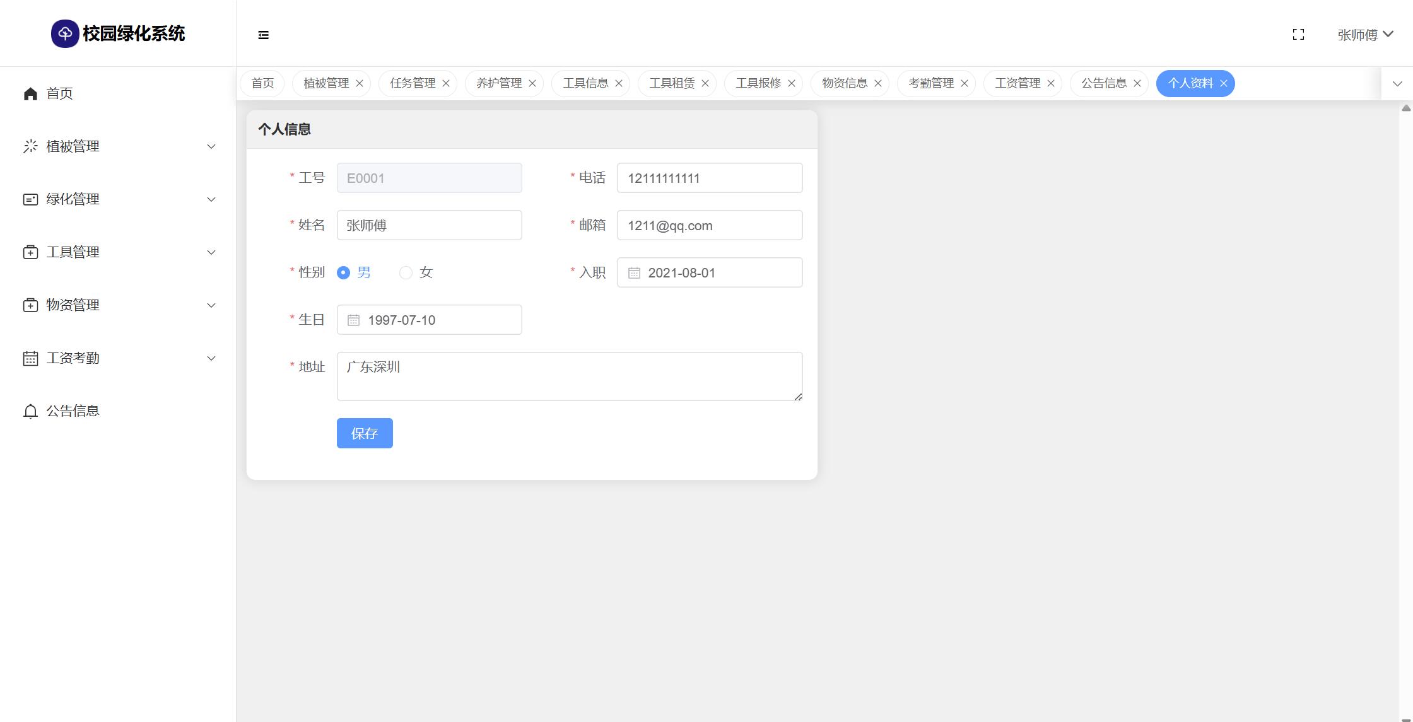Select the 男 radio button
This screenshot has height=722, width=1413.
click(x=344, y=273)
